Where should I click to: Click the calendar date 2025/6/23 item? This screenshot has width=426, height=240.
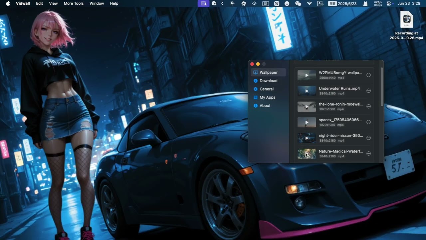pyautogui.click(x=342, y=3)
